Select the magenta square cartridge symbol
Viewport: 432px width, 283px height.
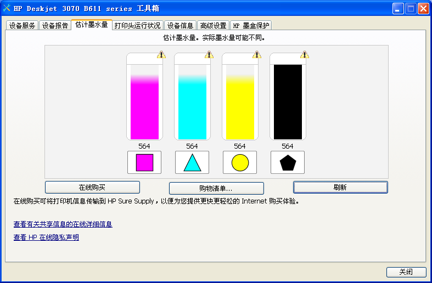144,162
